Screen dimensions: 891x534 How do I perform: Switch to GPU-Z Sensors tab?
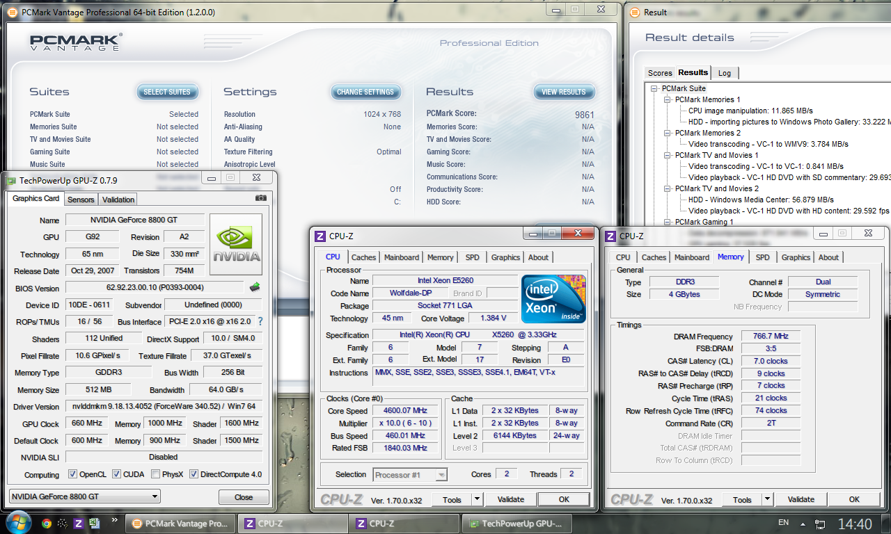[x=80, y=200]
